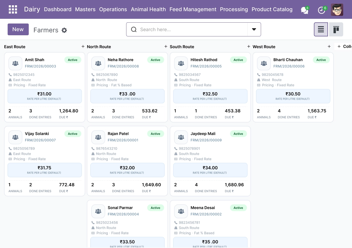This screenshot has height=248, width=352.
Task: Click the ₹34.00 rate per litre box
Action: (x=210, y=170)
